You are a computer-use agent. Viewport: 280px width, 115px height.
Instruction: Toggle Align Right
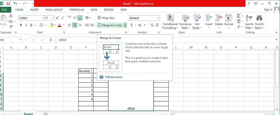(80, 25)
